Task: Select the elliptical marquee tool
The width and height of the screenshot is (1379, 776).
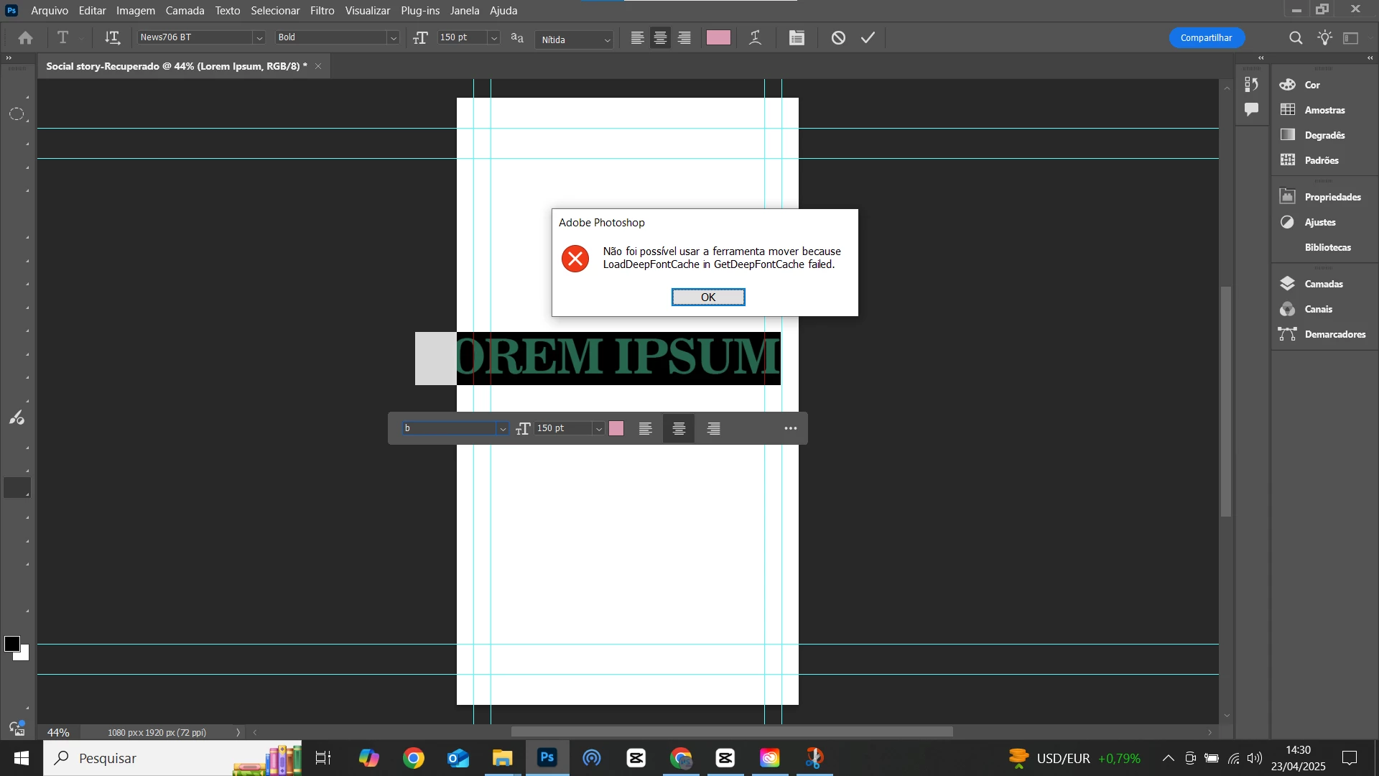Action: (x=17, y=114)
